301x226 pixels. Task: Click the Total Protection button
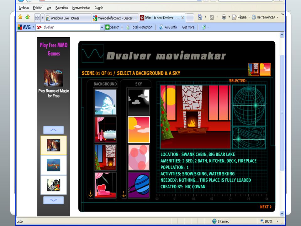(x=139, y=27)
